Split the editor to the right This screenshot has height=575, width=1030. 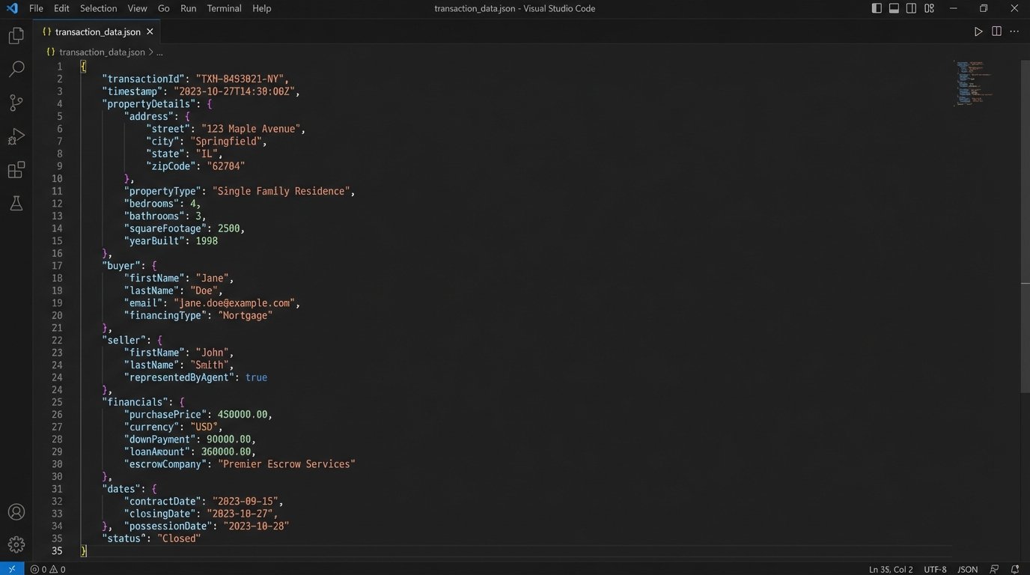996,31
